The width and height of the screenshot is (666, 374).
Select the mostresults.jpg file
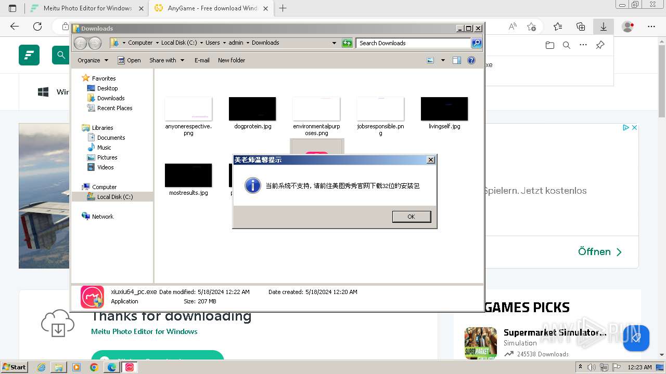pyautogui.click(x=188, y=179)
